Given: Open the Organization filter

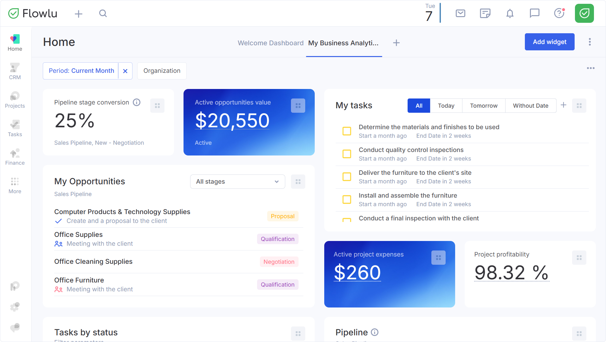Looking at the screenshot, I should 162,71.
